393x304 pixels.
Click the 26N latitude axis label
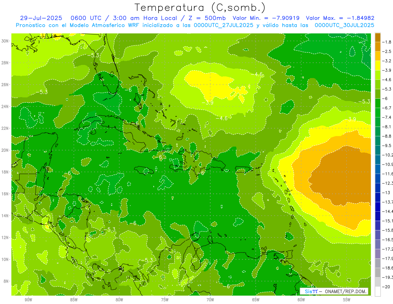point(6,85)
